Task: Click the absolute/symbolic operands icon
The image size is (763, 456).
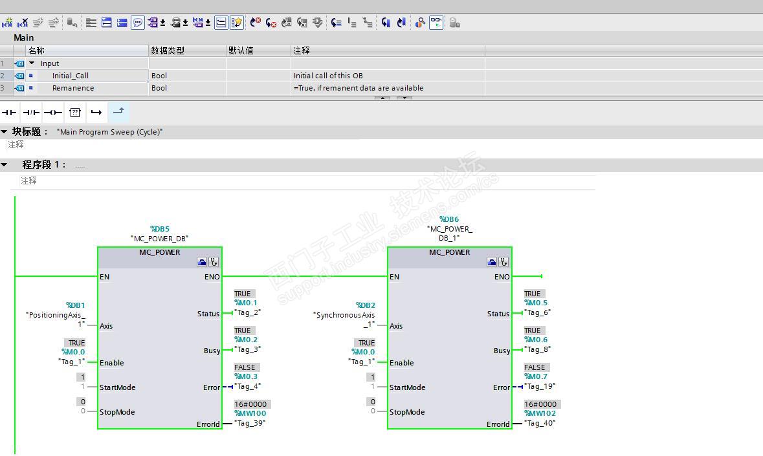Action: pos(153,23)
